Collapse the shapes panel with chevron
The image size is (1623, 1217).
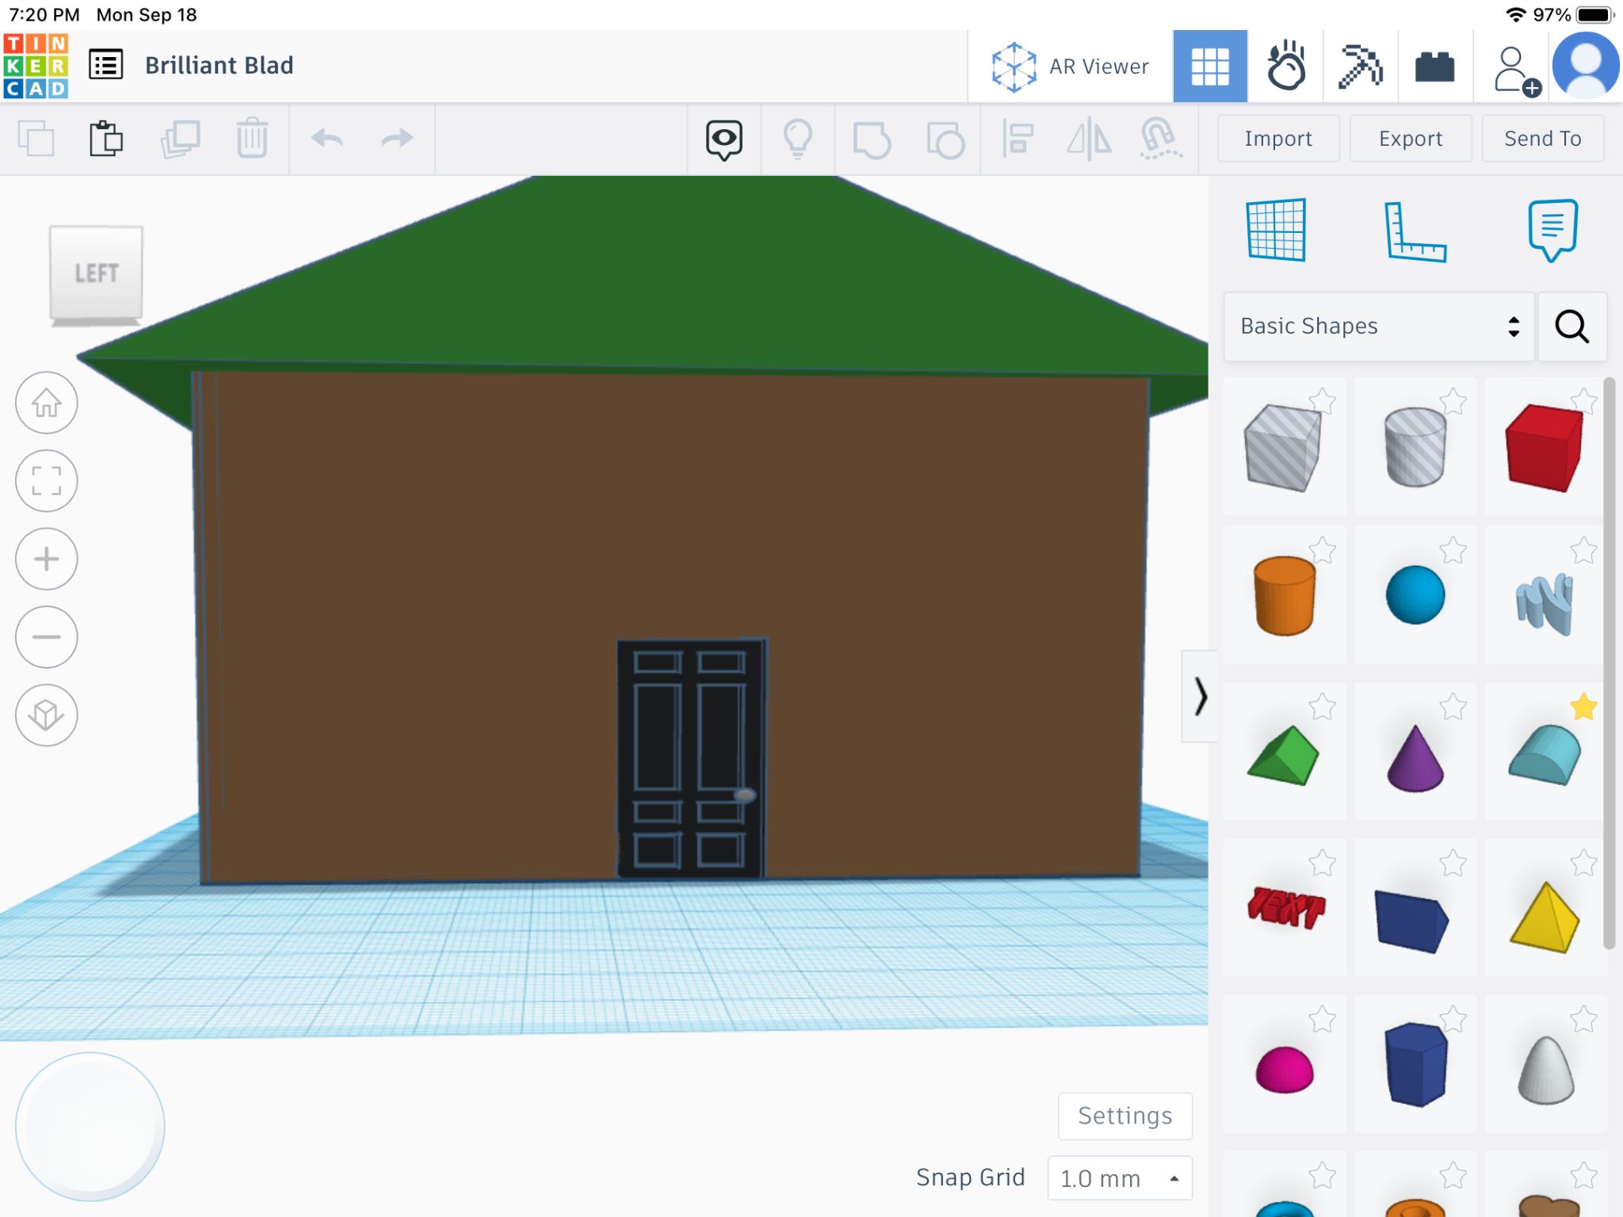pos(1200,696)
